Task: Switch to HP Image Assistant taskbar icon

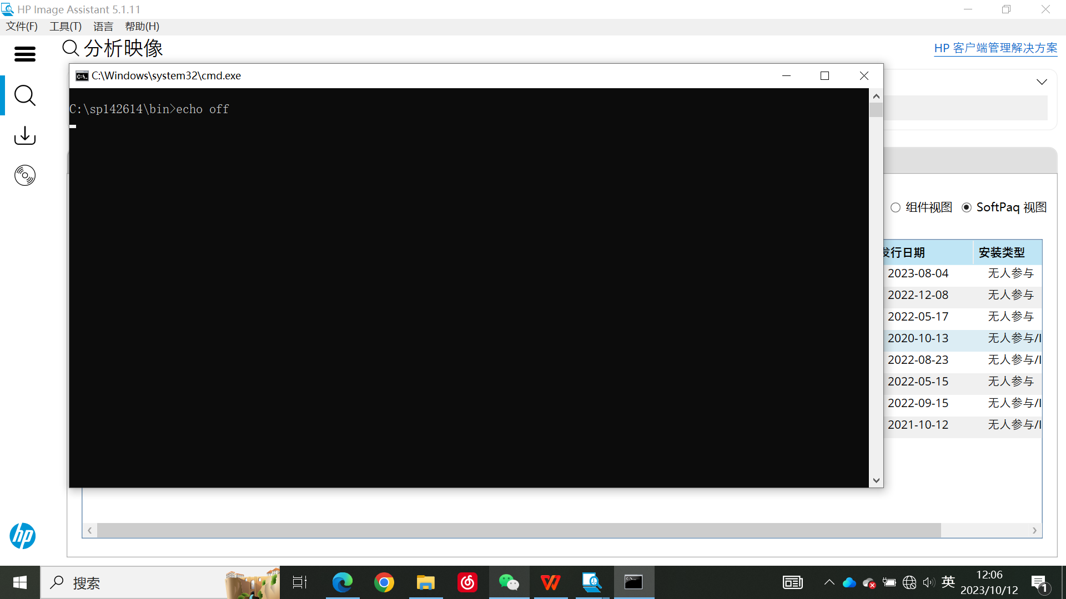Action: [x=592, y=582]
